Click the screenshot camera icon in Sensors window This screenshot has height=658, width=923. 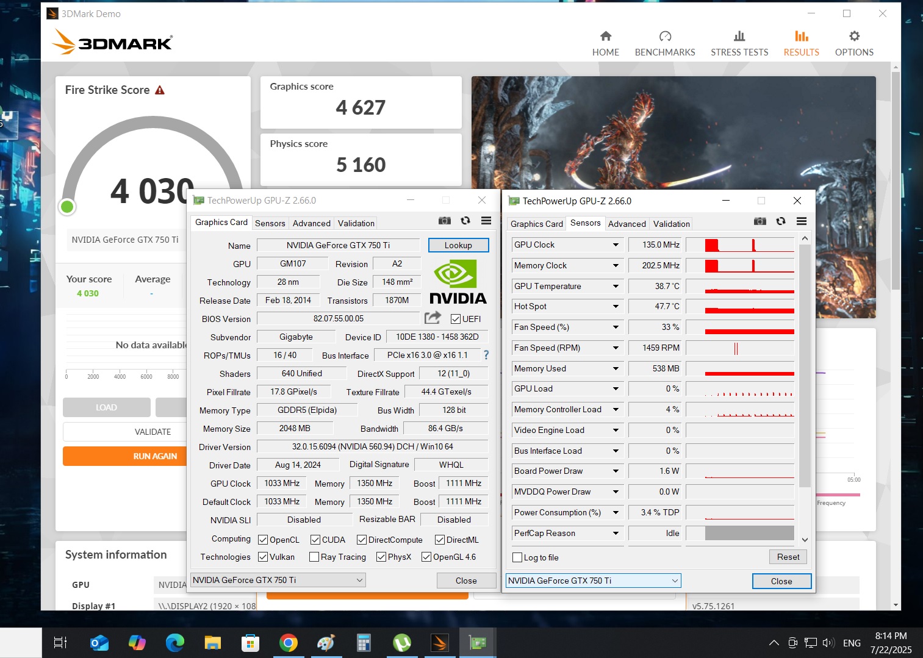(760, 221)
